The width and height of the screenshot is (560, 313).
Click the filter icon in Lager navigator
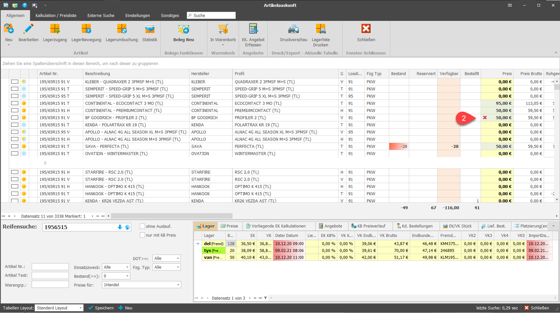265,298
